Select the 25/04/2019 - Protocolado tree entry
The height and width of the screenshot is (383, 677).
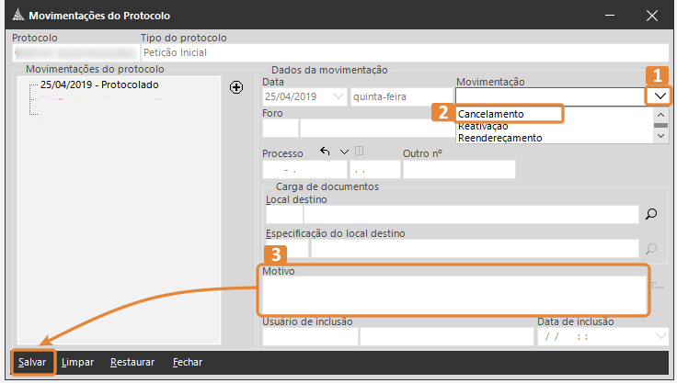tap(99, 84)
